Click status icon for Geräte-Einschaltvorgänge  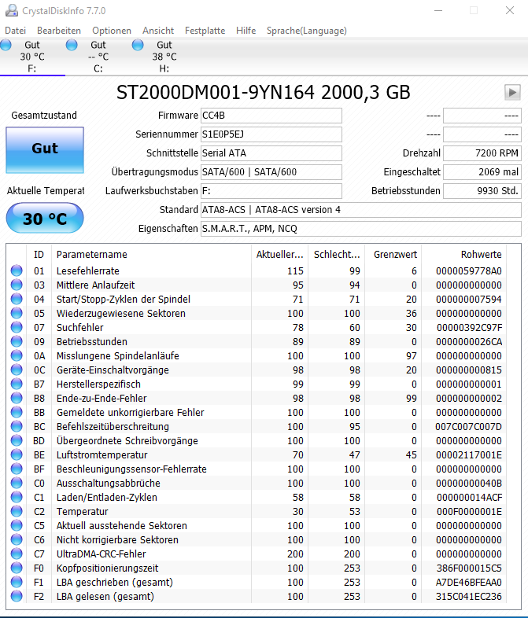(x=17, y=370)
